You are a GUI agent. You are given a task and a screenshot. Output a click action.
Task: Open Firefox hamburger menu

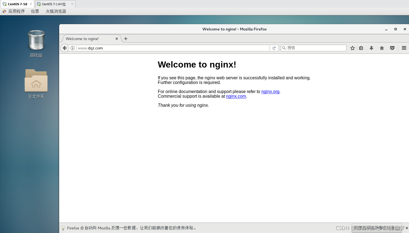tap(404, 48)
